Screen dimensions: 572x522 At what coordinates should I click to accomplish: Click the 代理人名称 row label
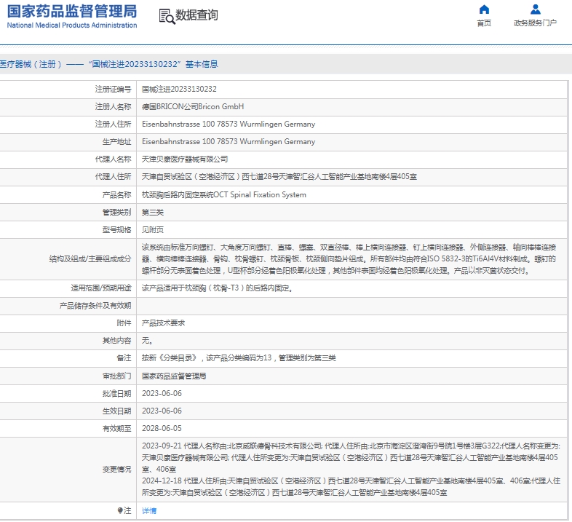pos(113,159)
